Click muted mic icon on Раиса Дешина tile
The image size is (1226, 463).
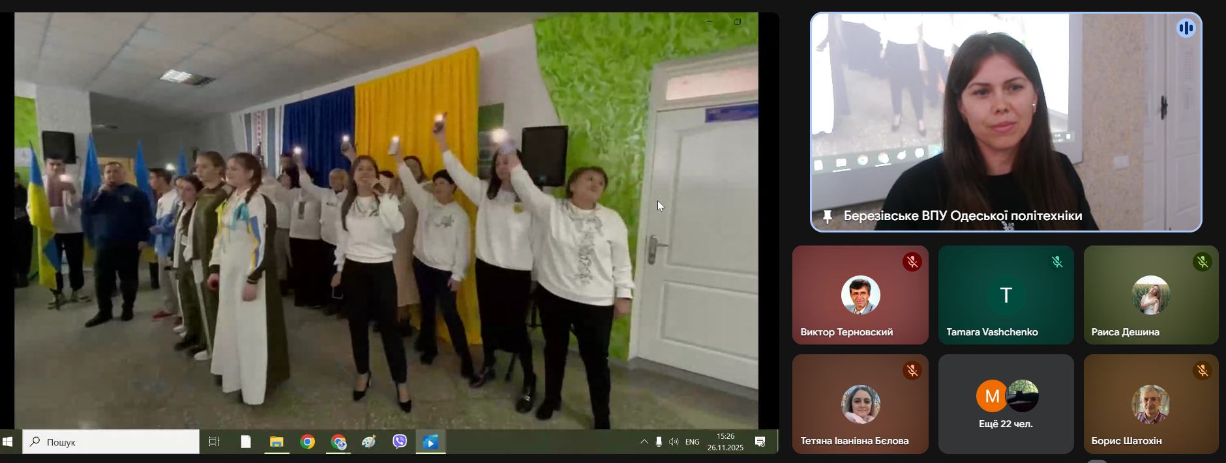coord(1202,262)
